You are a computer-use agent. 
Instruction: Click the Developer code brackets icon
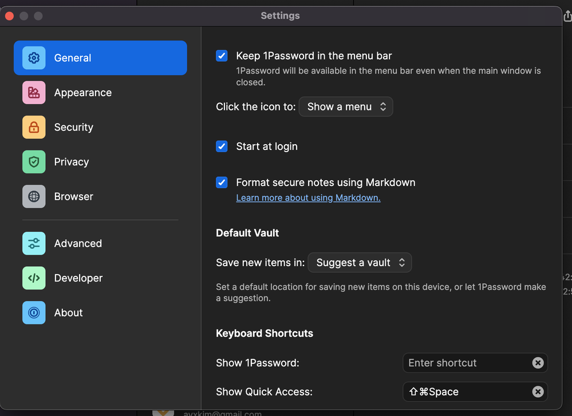click(x=34, y=278)
